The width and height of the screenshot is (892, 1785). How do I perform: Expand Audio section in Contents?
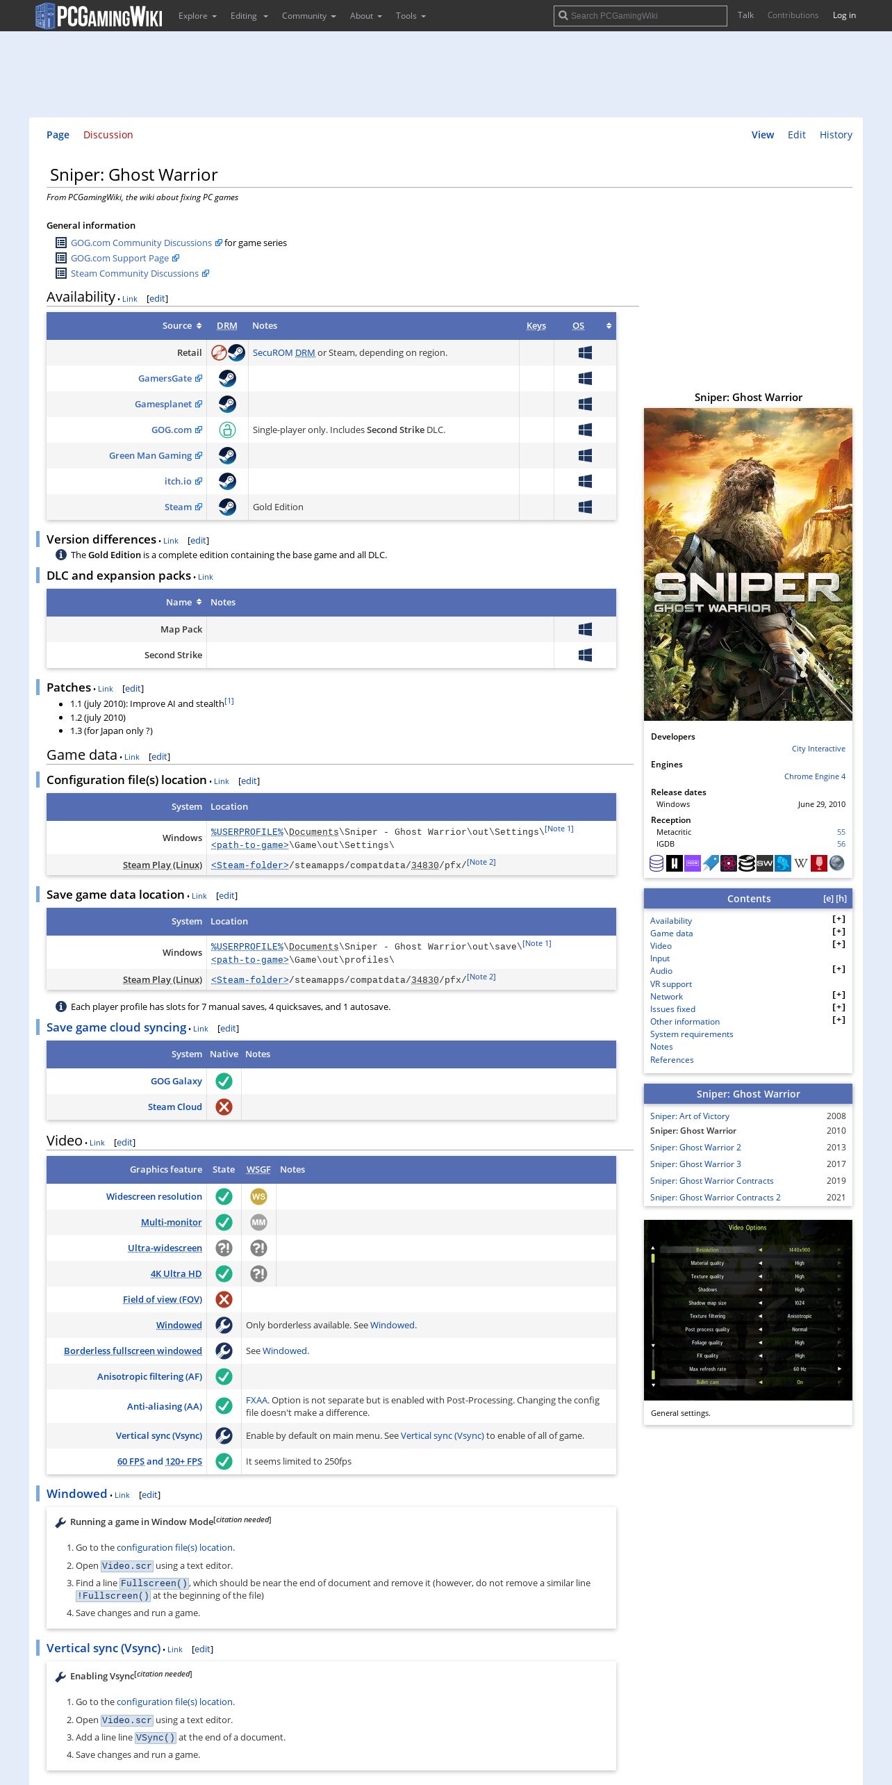point(839,969)
